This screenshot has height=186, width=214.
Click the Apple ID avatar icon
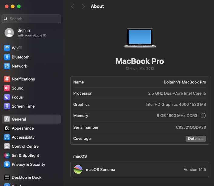[9, 33]
